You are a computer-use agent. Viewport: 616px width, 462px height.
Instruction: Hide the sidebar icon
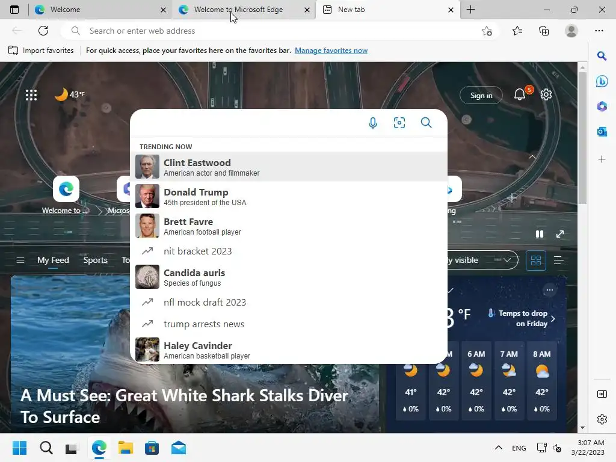tap(602, 394)
